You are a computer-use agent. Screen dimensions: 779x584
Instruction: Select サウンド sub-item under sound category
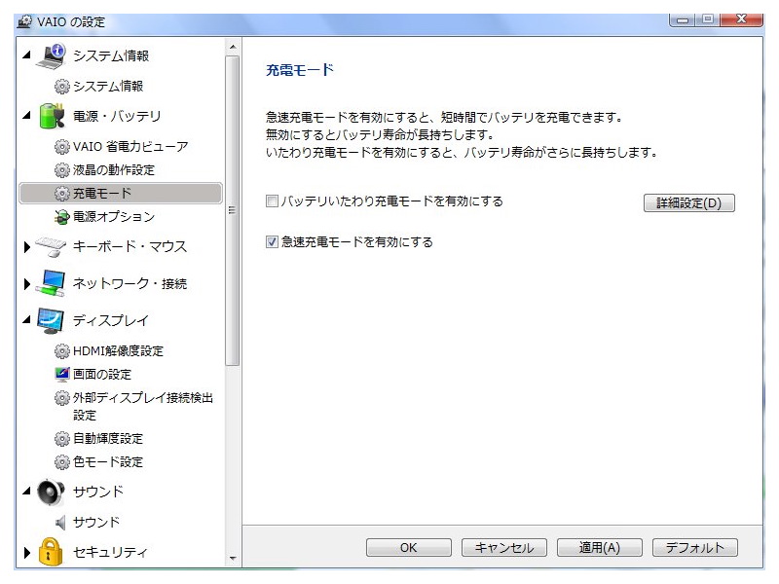point(96,523)
